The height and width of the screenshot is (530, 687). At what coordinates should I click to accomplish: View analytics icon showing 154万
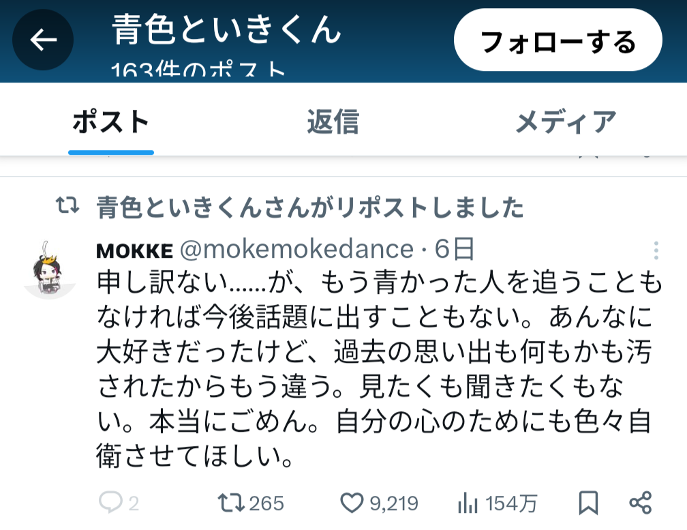(x=468, y=503)
